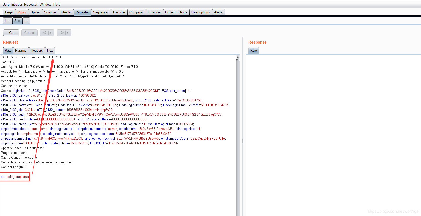The width and height of the screenshot is (421, 216).
Task: Click the Cancel button
Action: coord(30,33)
